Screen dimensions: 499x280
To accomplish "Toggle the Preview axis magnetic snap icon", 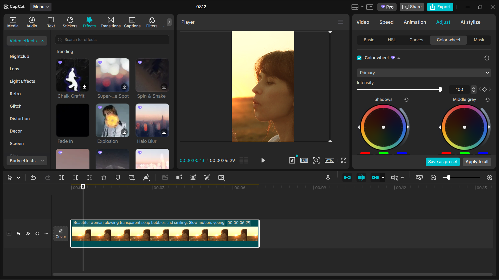I will [x=361, y=177].
